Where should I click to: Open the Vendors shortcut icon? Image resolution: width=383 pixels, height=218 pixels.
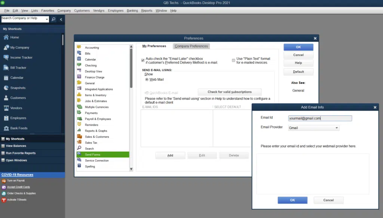click(6, 108)
